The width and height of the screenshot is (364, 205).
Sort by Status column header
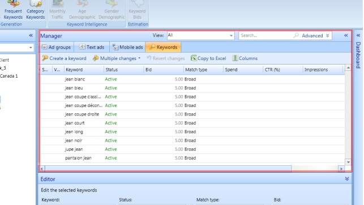pyautogui.click(x=124, y=70)
